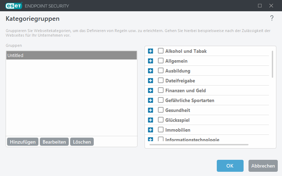Expand the Alkohol und Tabak category
282x176 pixels.
tap(151, 51)
